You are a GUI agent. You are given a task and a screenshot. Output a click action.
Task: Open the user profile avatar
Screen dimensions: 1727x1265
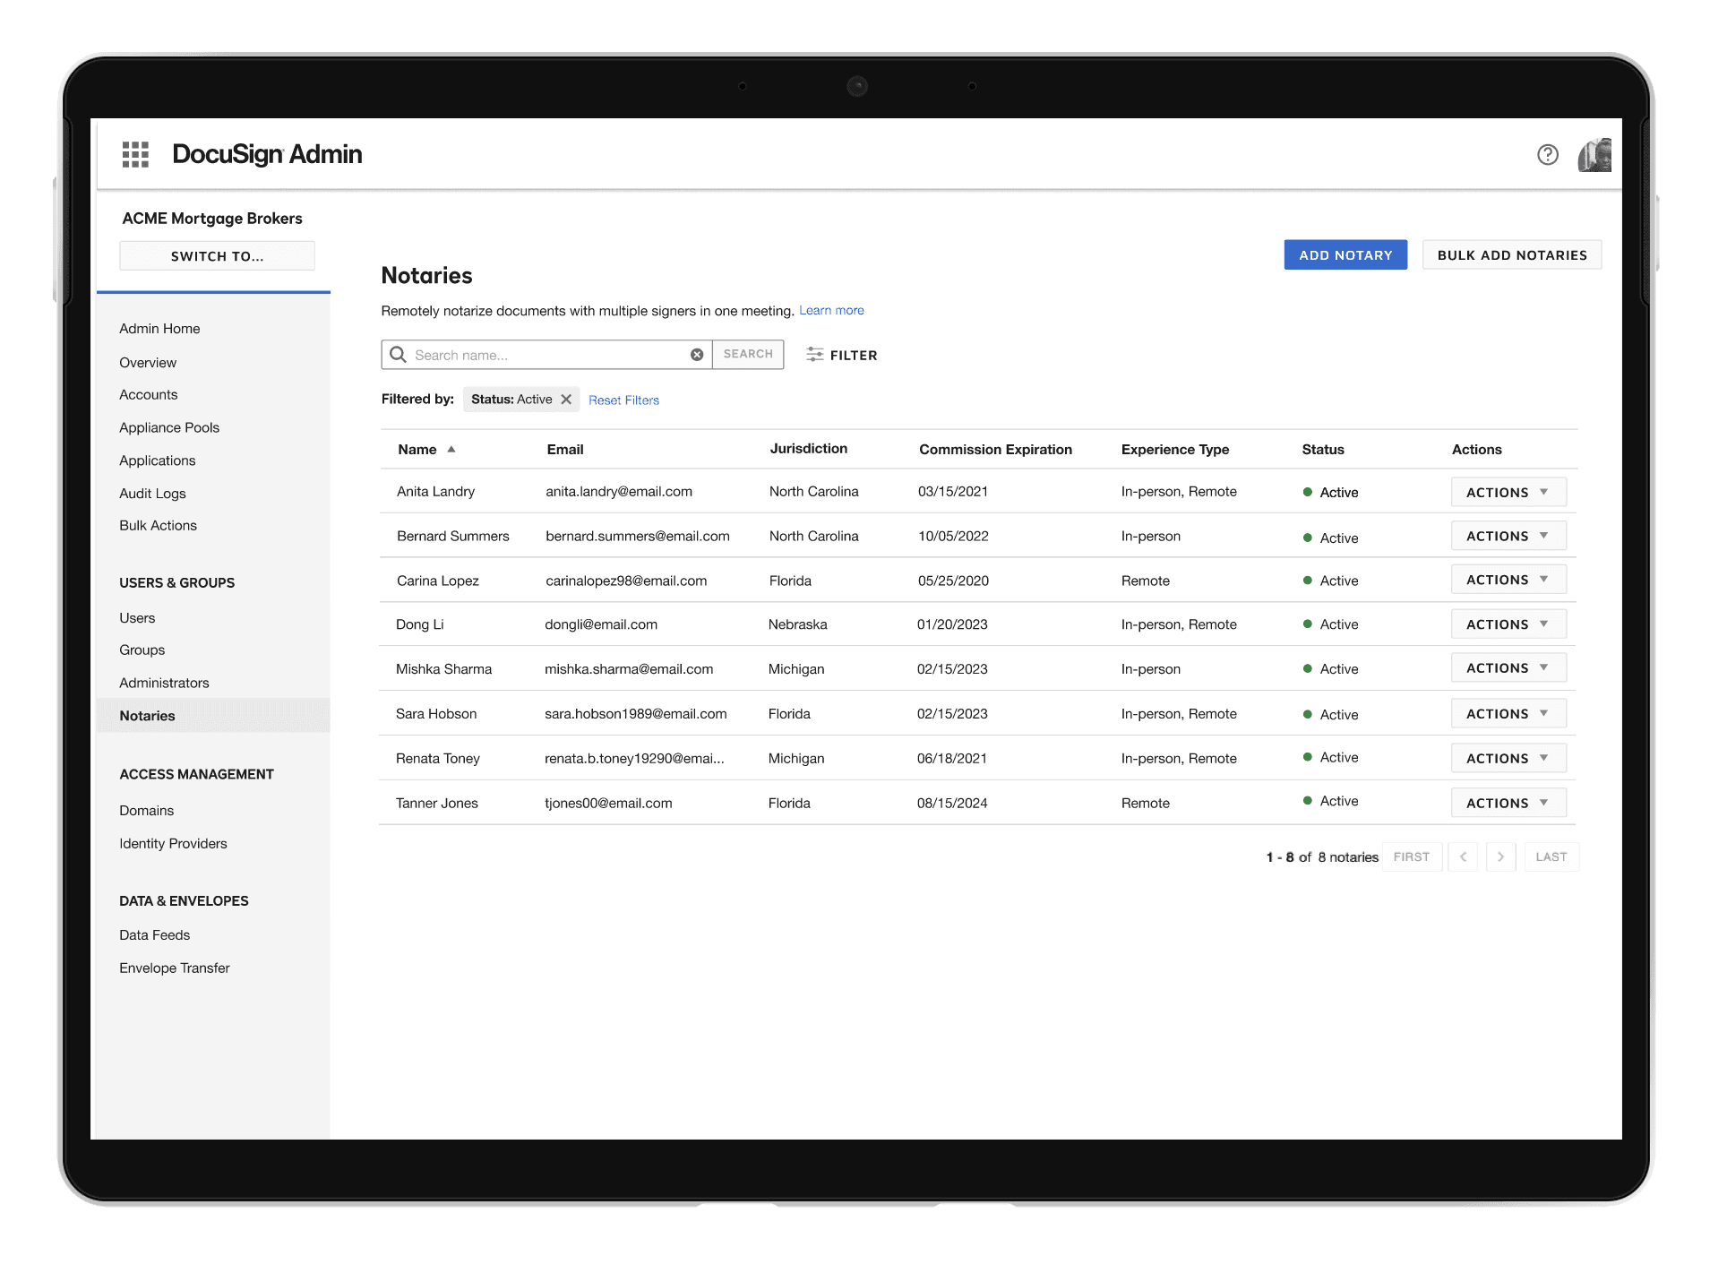(x=1594, y=155)
